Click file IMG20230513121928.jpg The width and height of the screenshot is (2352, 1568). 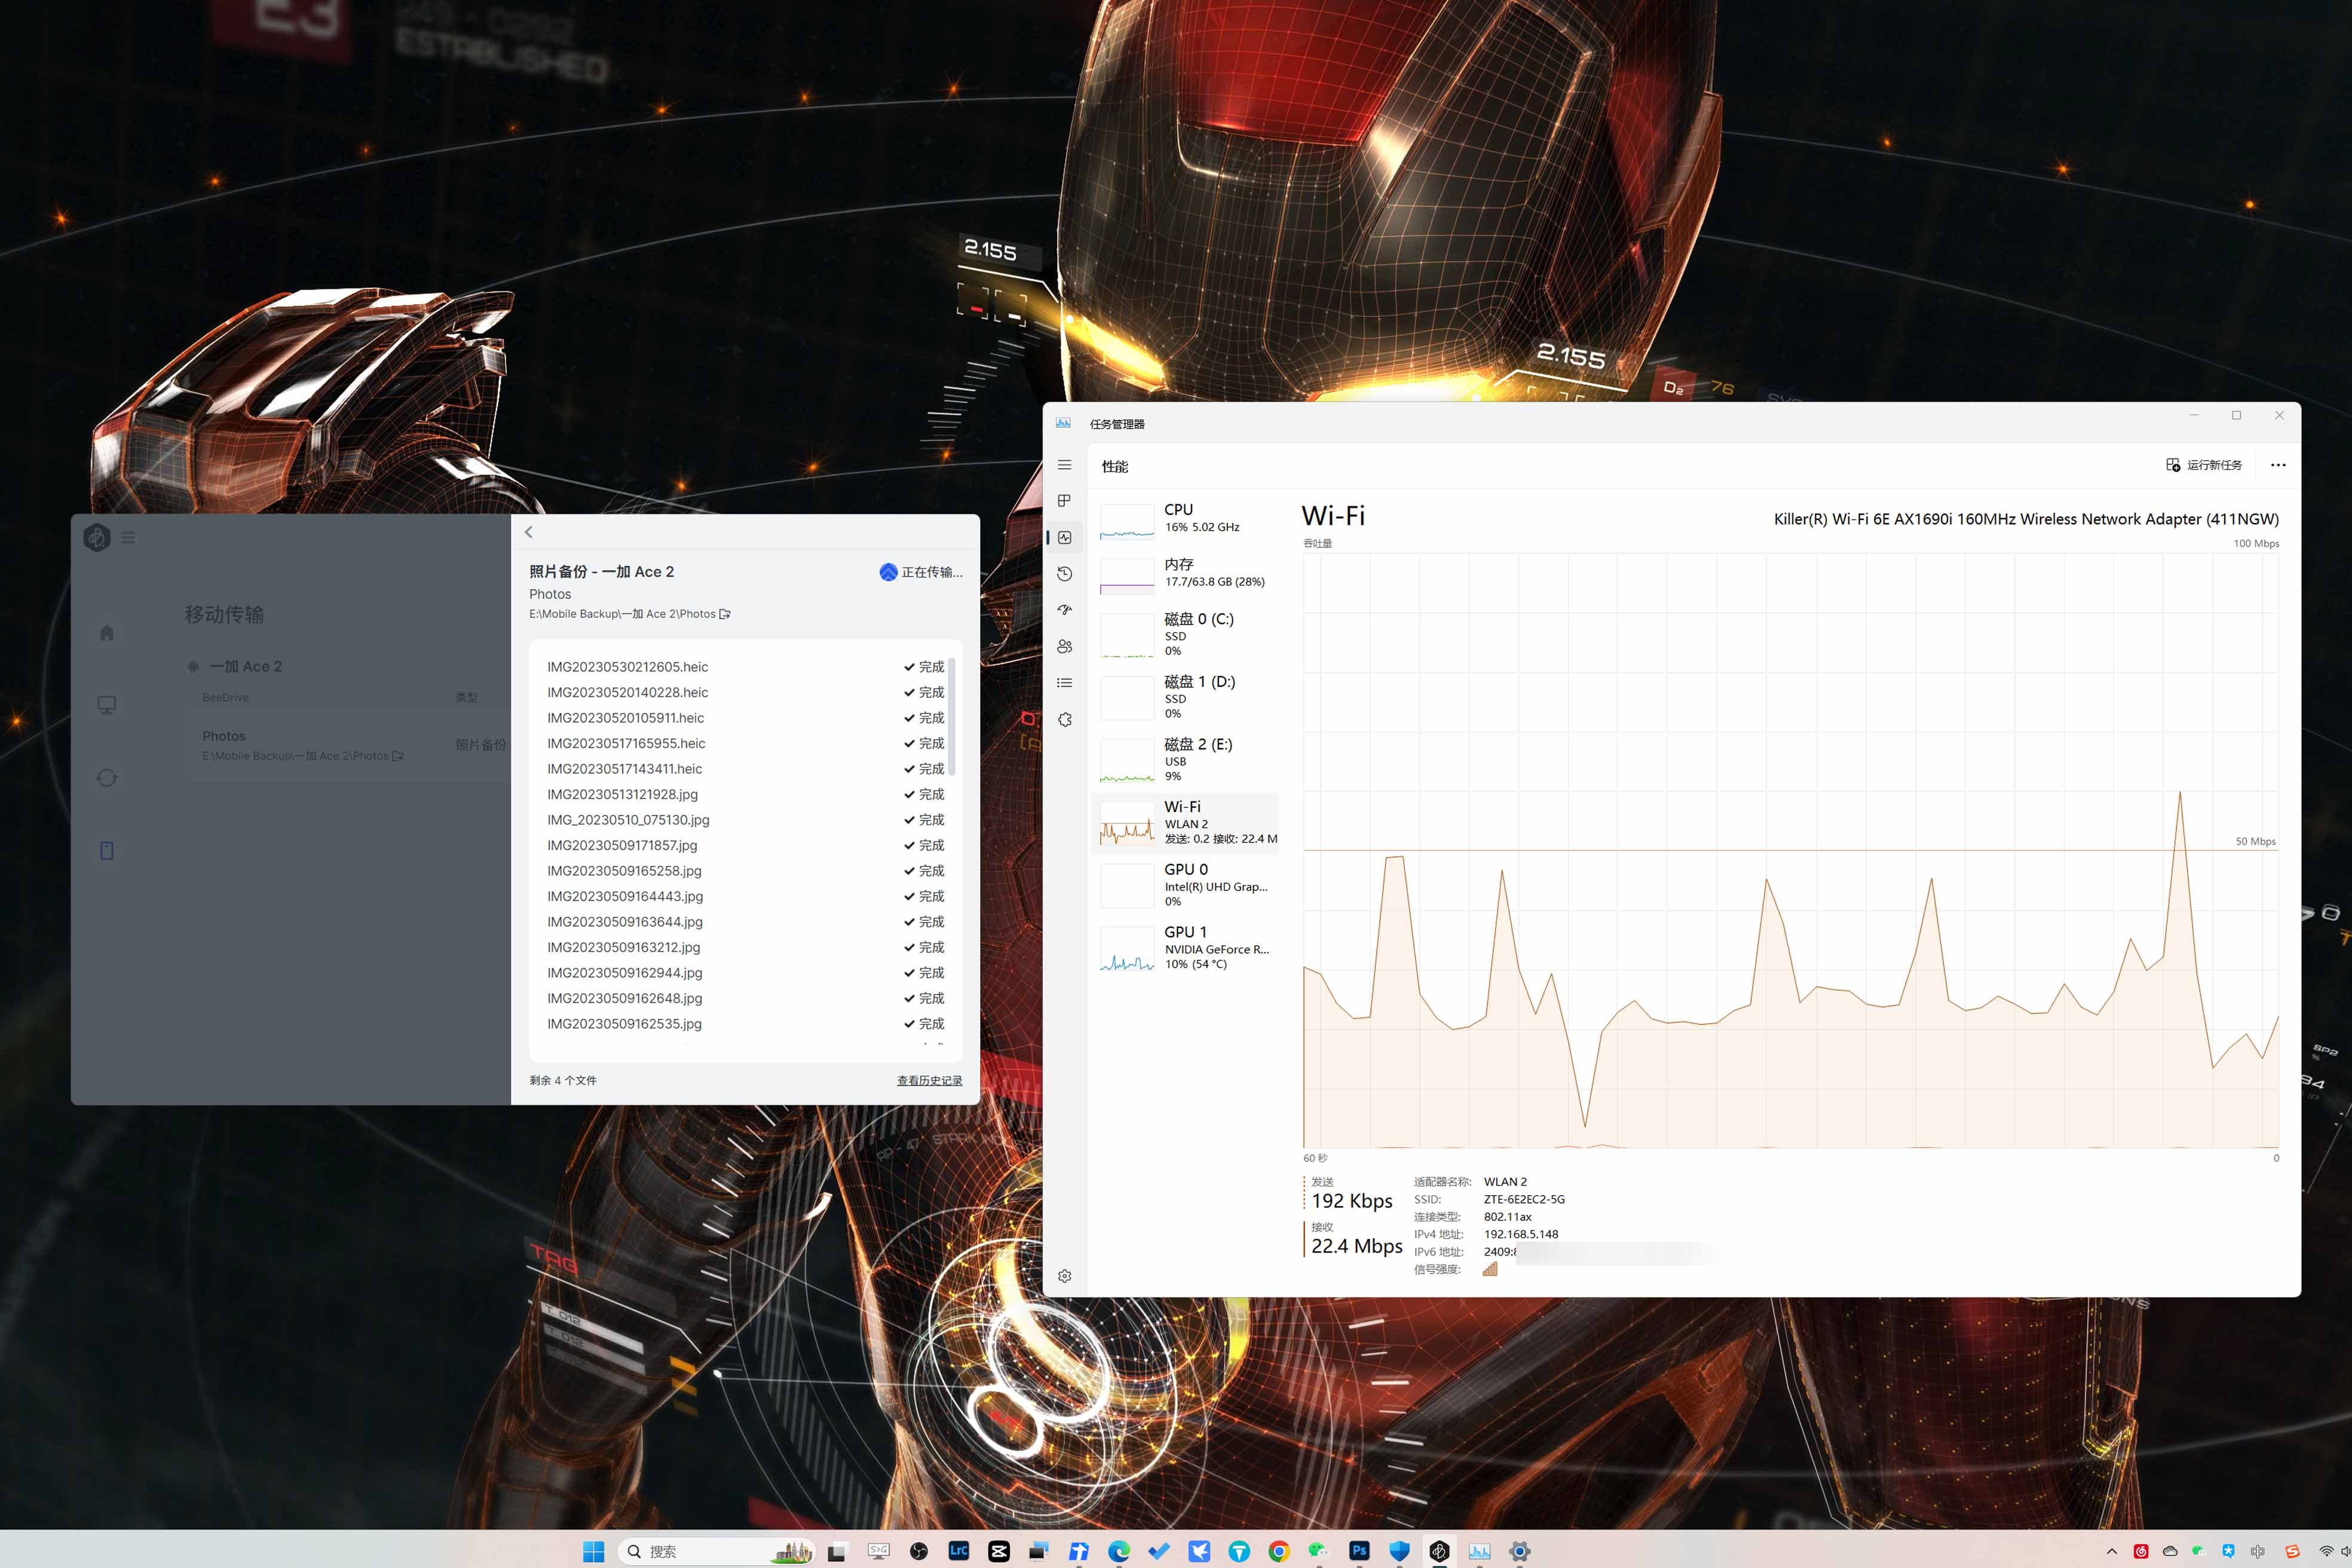click(622, 794)
